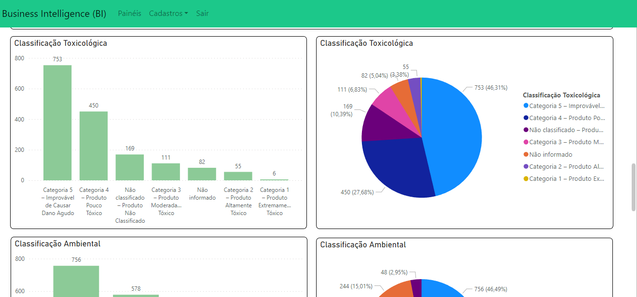Click the '244 (15,01%)' Ambiental pie label

coord(356,286)
